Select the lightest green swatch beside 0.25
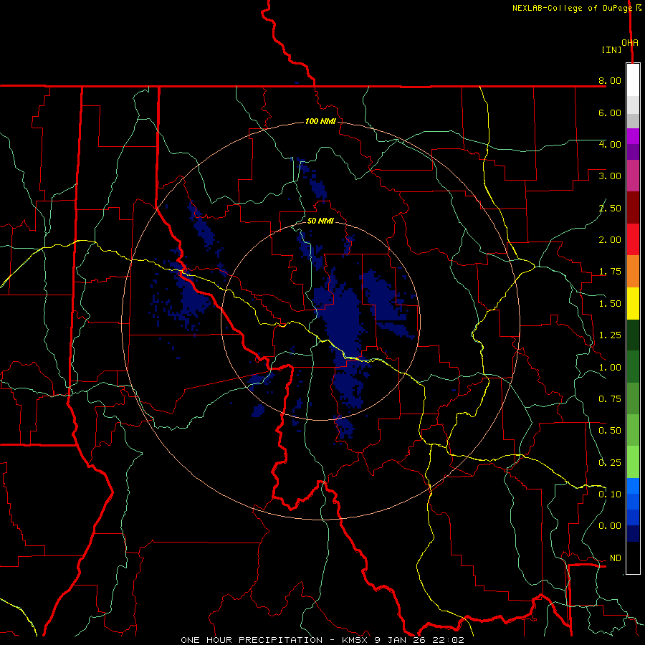Viewport: 645px width, 645px height. tap(633, 462)
